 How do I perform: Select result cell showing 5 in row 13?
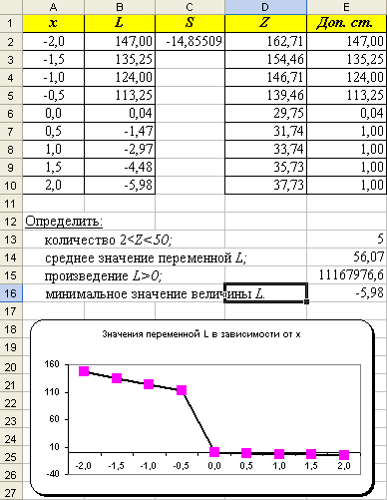tap(347, 239)
